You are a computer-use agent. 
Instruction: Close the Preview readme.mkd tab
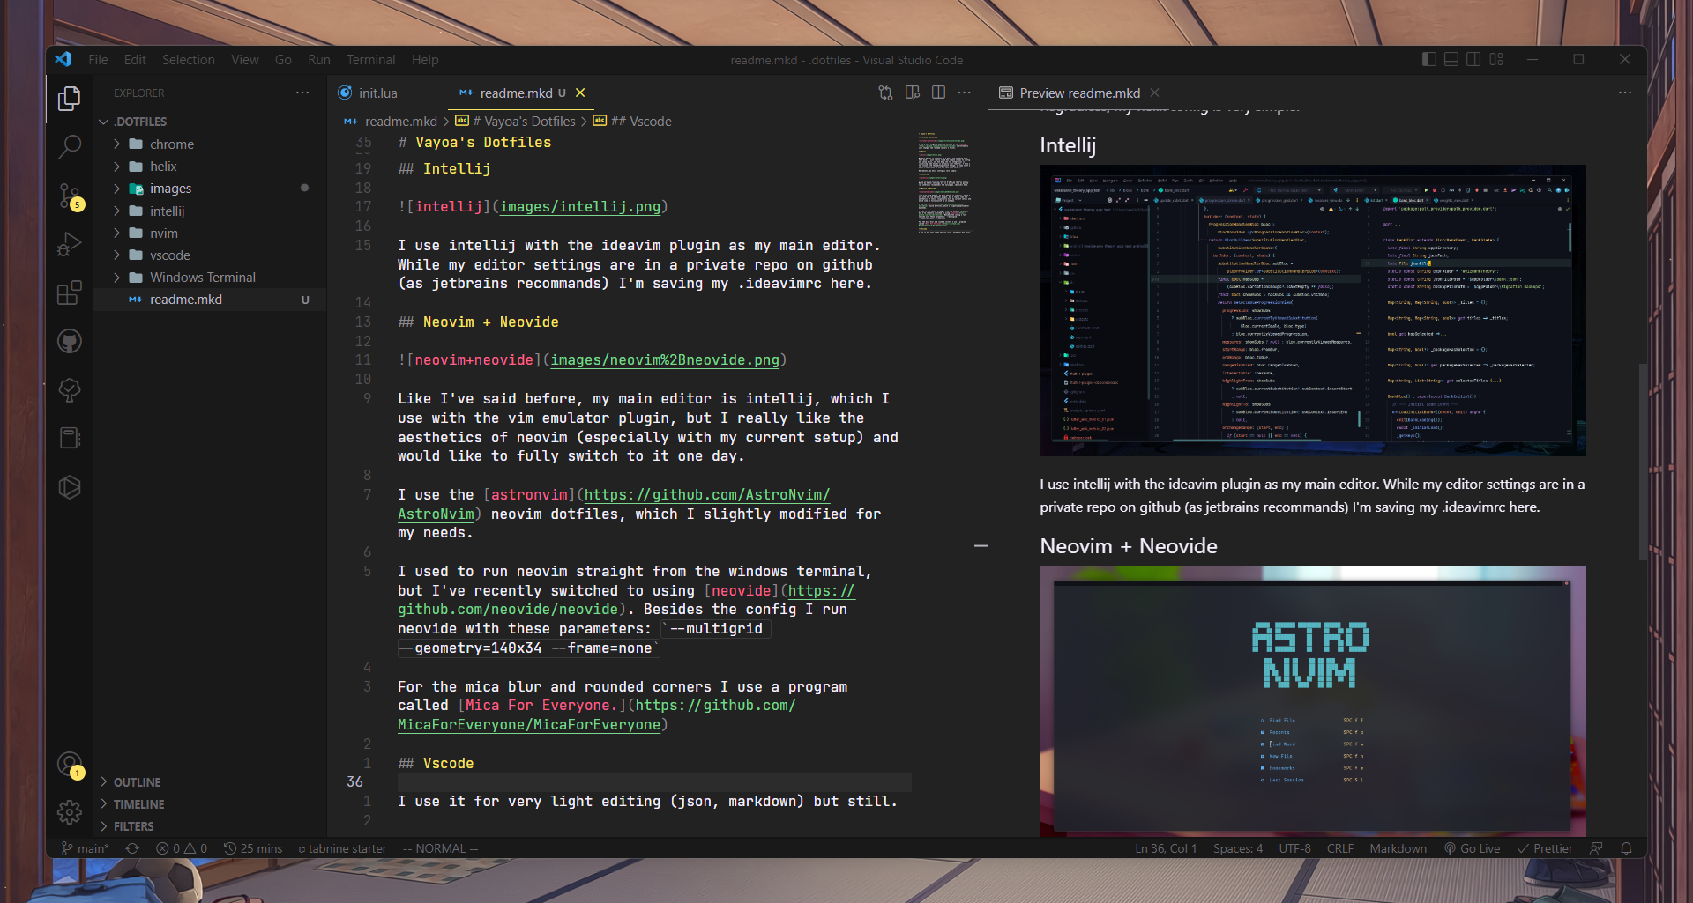(1154, 93)
